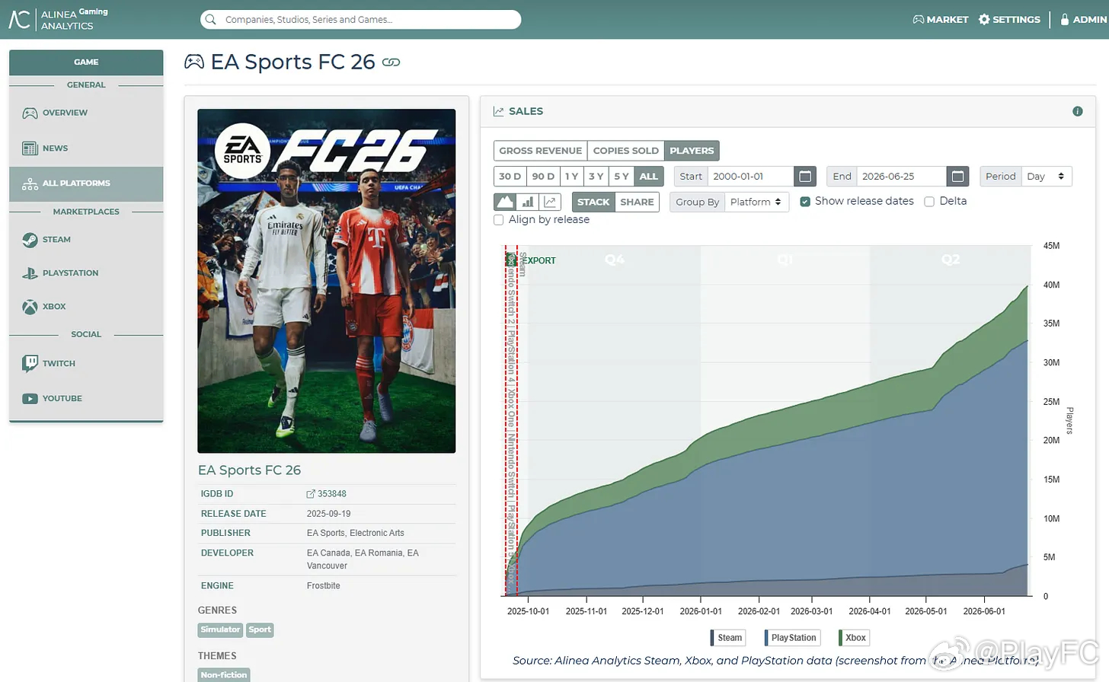The image size is (1109, 682).
Task: Enable the Delta checkbox
Action: 929,202
